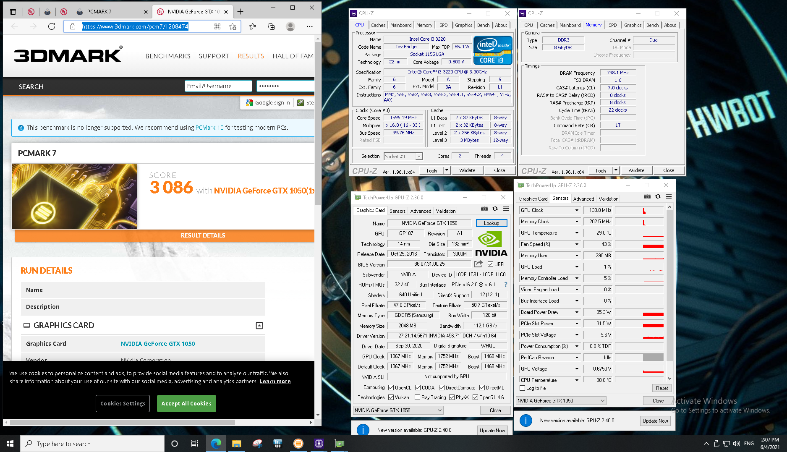This screenshot has width=787, height=452.
Task: Switch to SPD tab in CPU-Z Memory window
Action: click(613, 25)
